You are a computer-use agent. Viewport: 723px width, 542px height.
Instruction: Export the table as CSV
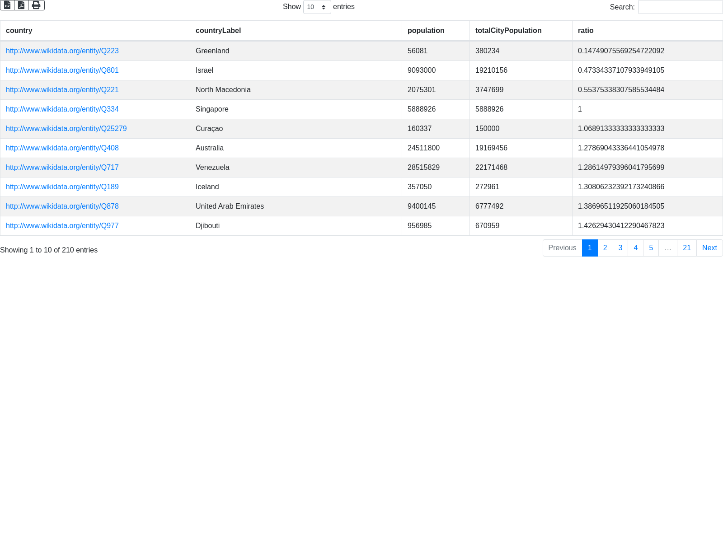[x=7, y=5]
